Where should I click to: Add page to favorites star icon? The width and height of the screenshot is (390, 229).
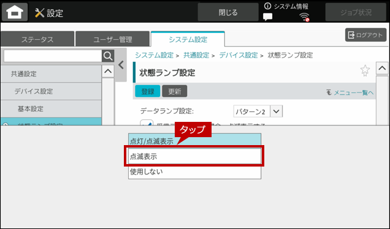tap(365, 70)
